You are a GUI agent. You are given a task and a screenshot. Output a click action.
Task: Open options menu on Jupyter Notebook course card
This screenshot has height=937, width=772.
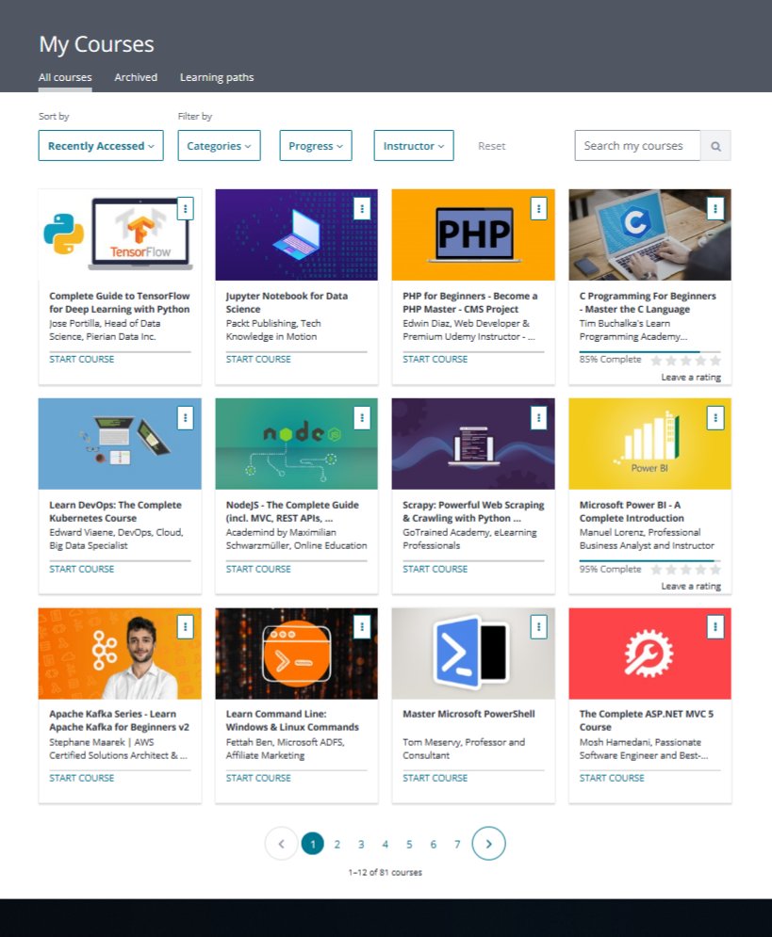coord(362,208)
